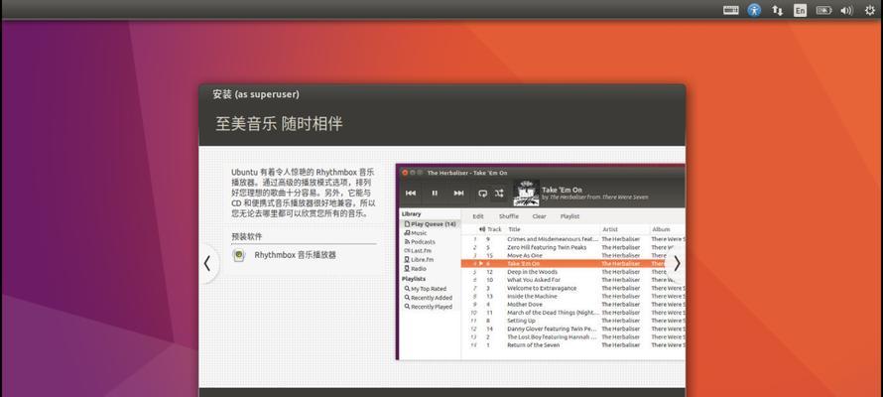883x397 pixels.
Task: Click the Edit button in play queue toolbar
Action: 478,216
